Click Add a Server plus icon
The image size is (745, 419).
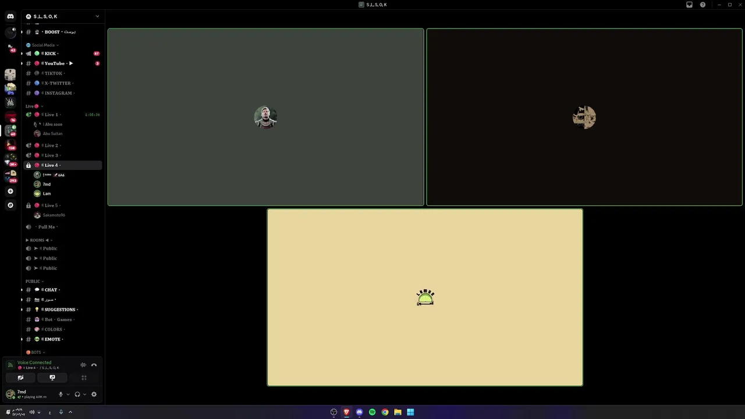point(10,191)
